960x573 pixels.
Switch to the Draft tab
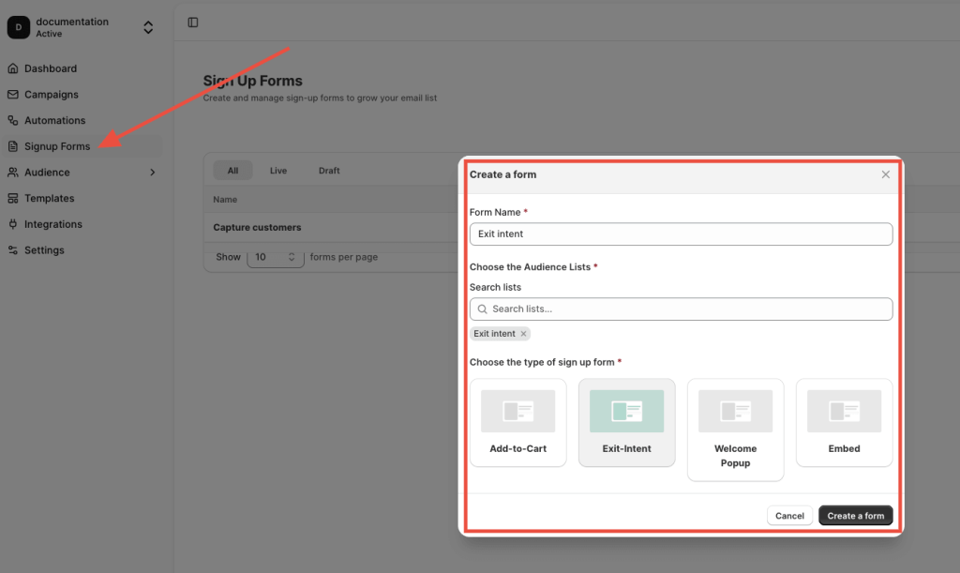pos(328,170)
